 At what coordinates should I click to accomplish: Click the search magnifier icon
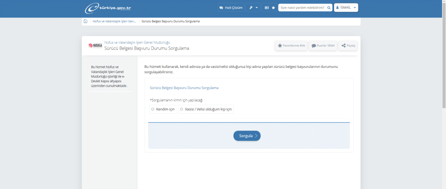coord(328,8)
